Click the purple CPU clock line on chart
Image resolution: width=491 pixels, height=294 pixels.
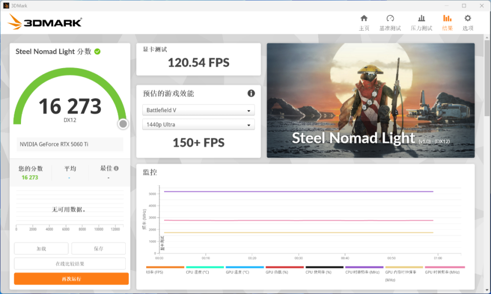[298, 192]
